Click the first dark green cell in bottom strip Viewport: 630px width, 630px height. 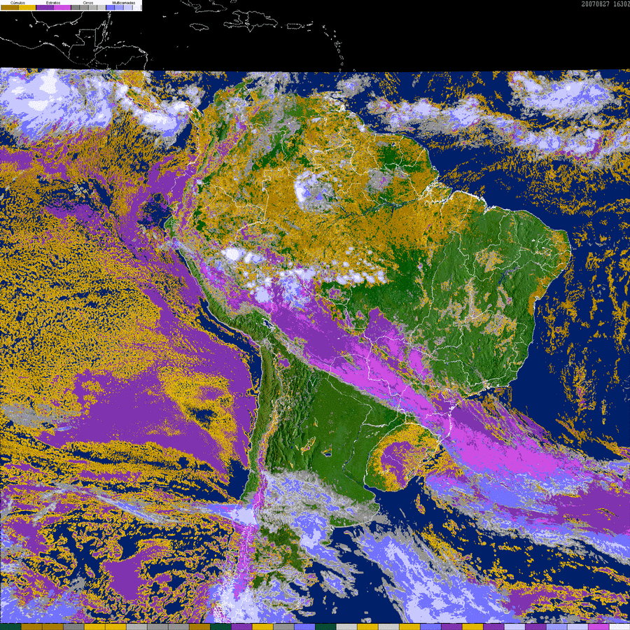[x=10, y=626]
